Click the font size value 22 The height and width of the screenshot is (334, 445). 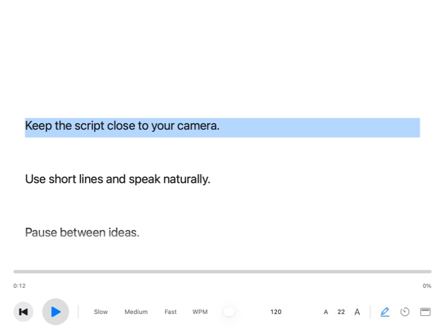[341, 312]
